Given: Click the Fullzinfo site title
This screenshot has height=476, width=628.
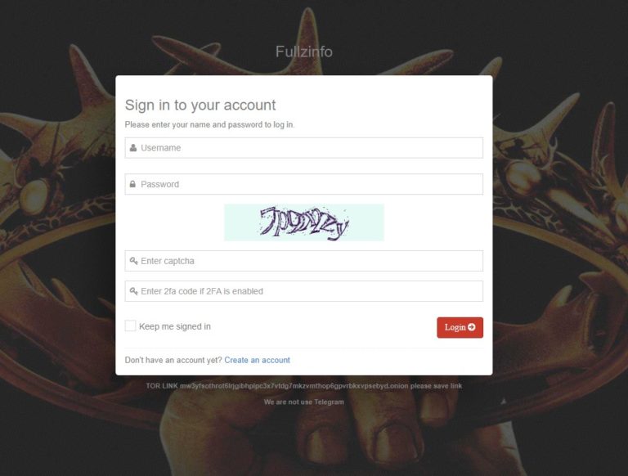Looking at the screenshot, I should pos(304,52).
